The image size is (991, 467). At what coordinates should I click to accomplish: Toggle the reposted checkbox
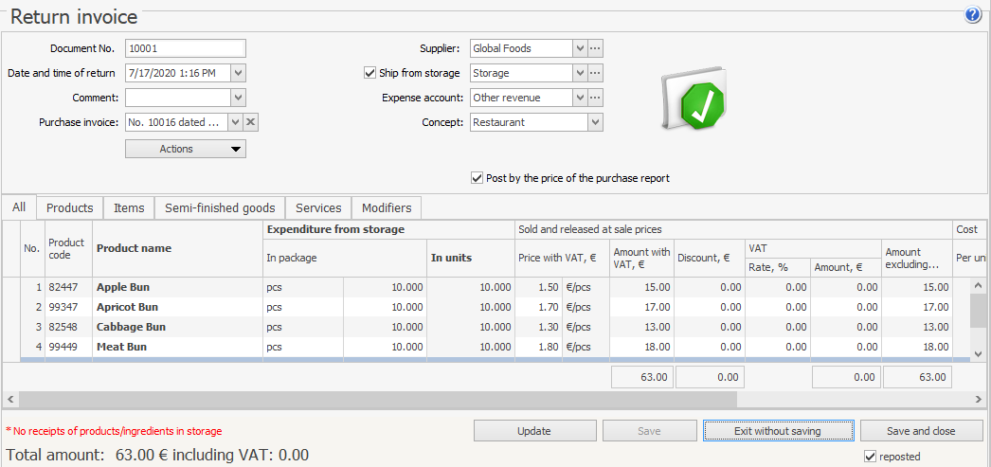coord(871,457)
